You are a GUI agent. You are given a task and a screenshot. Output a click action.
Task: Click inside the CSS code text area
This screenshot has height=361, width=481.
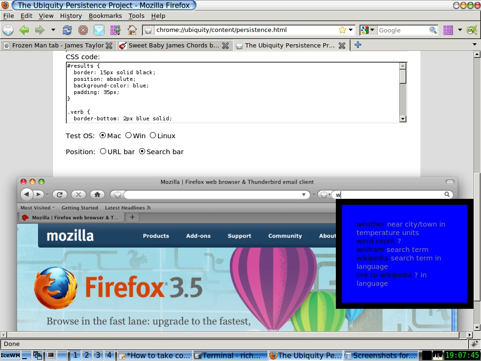pyautogui.click(x=233, y=92)
